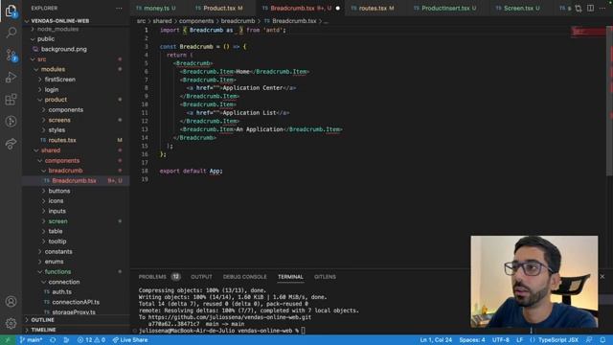The width and height of the screenshot is (613, 345).
Task: Open the Live Share activity bar icon
Action: [11, 144]
